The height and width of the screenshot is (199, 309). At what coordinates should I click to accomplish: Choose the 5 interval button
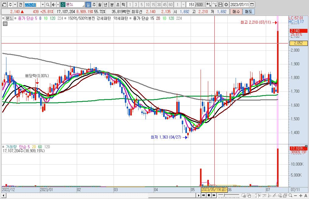pos(142,4)
